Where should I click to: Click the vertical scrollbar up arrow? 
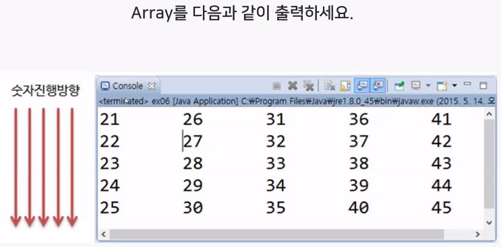point(489,114)
